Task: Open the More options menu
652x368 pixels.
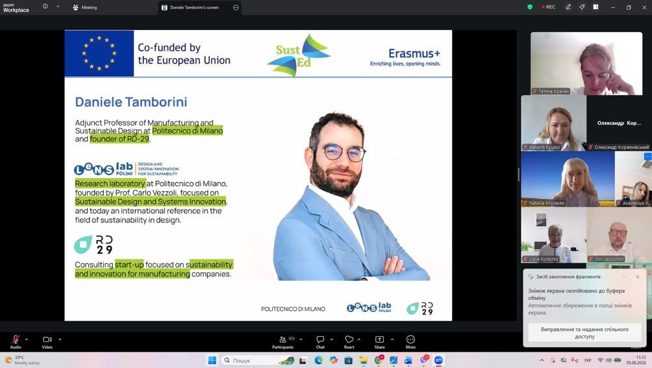Action: click(410, 342)
